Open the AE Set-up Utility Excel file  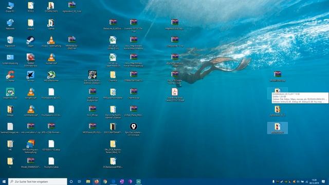pos(113,43)
